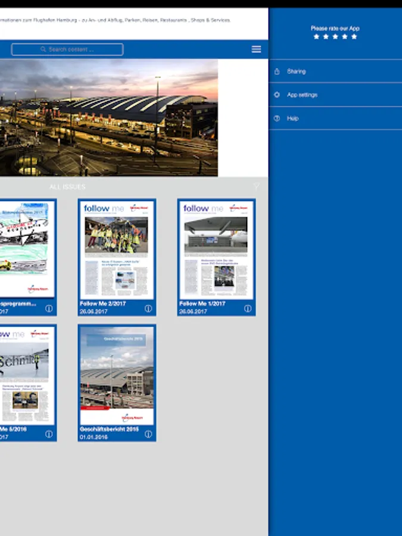Show info for Geschäftsbericht 2015

tap(148, 434)
